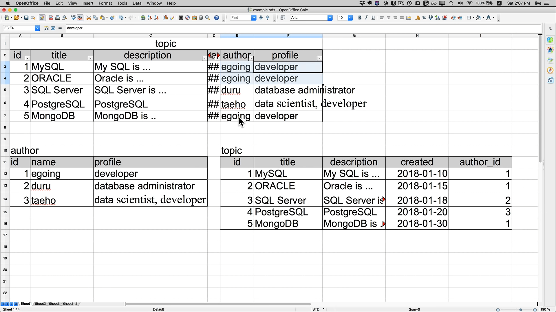
Task: Click the Sum icon in formula bar
Action: pos(53,28)
